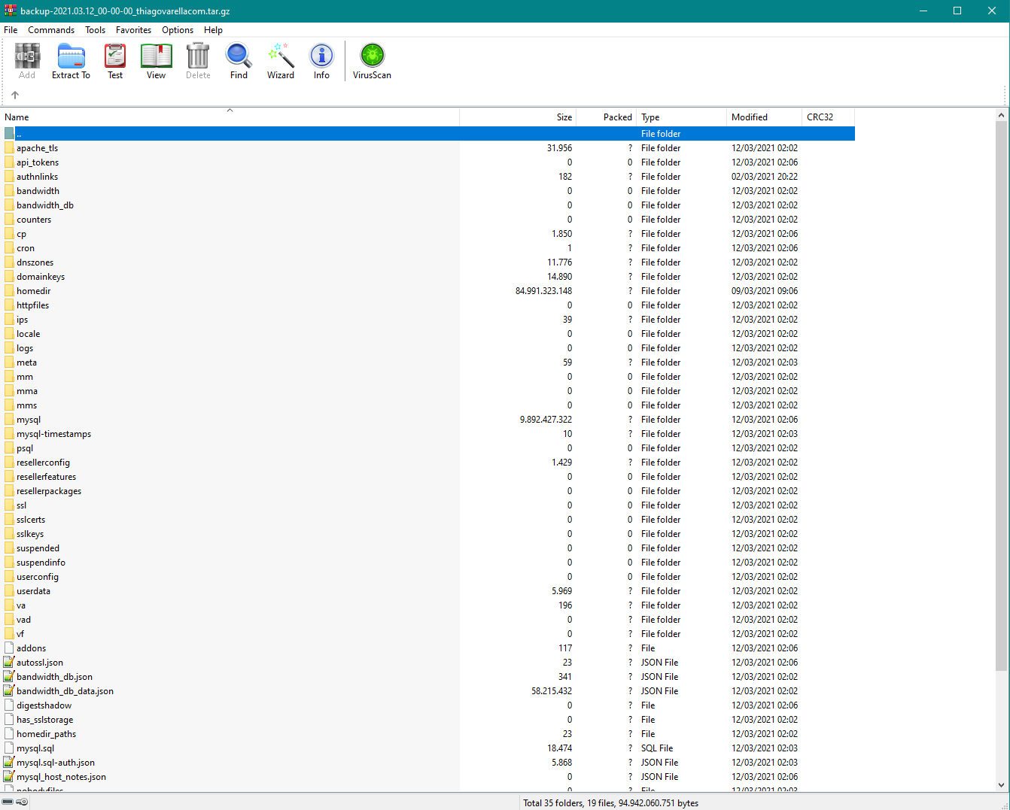Click the disk icon in status bar
Screen dimensions: 1010x810
(x=8, y=802)
